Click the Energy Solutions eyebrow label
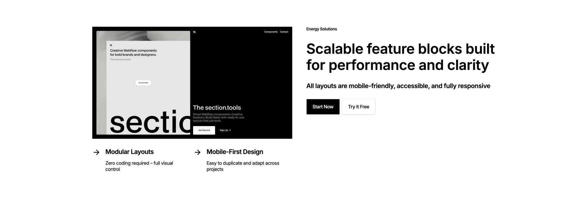The height and width of the screenshot is (206, 583). pos(321,29)
